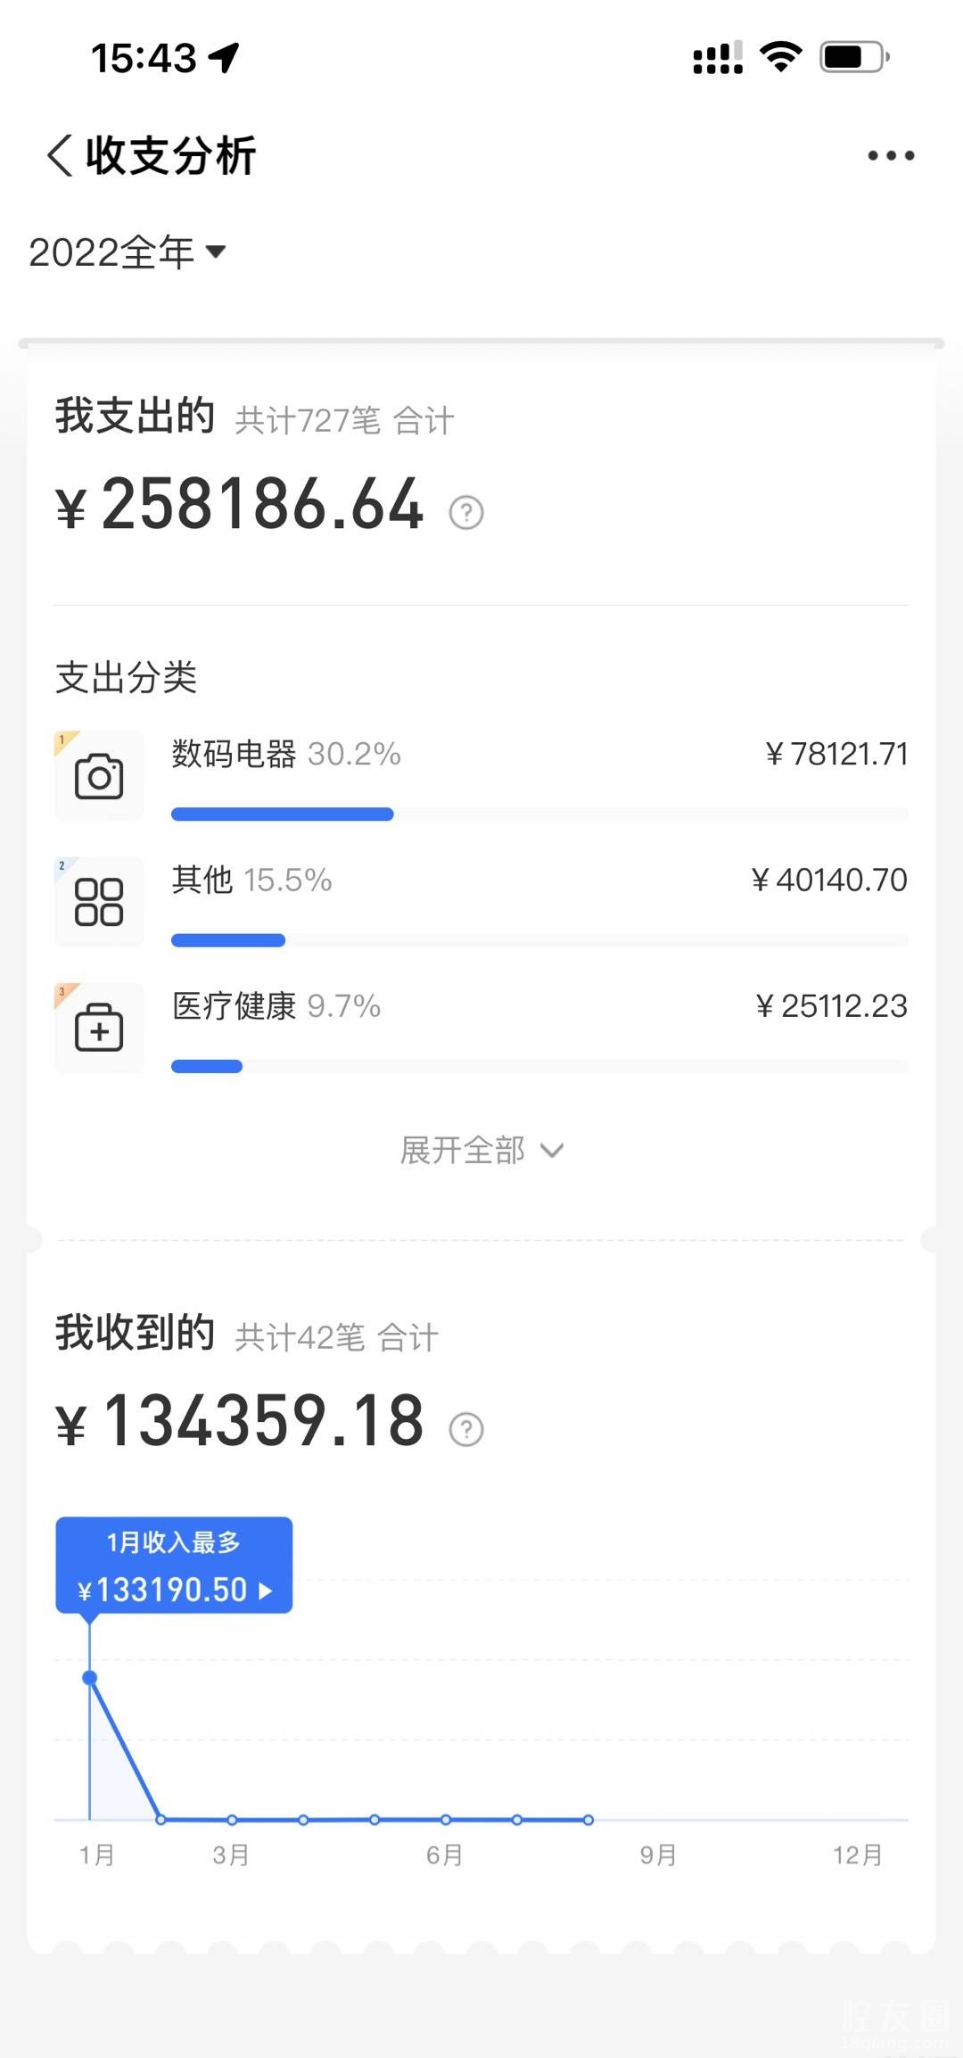Viewport: 963px width, 2058px height.
Task: Tap the grid icon for 其他 category
Action: tap(99, 902)
